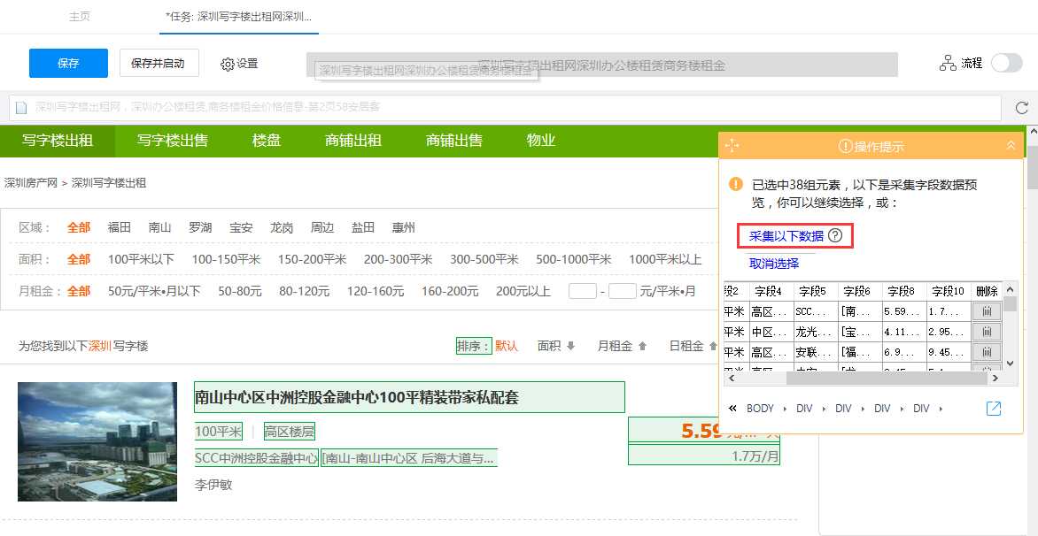Delete the 安联 row via trash icon
The image size is (1038, 536).
[x=987, y=351]
